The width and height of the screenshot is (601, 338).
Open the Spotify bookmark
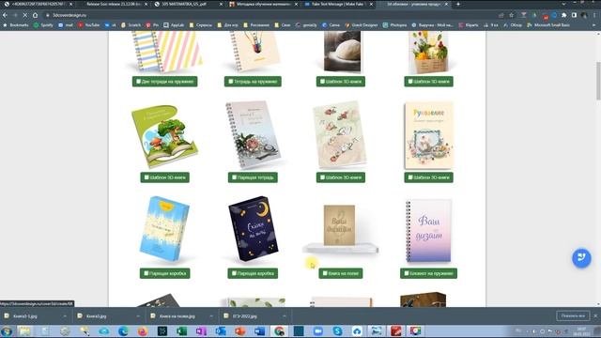(43, 25)
